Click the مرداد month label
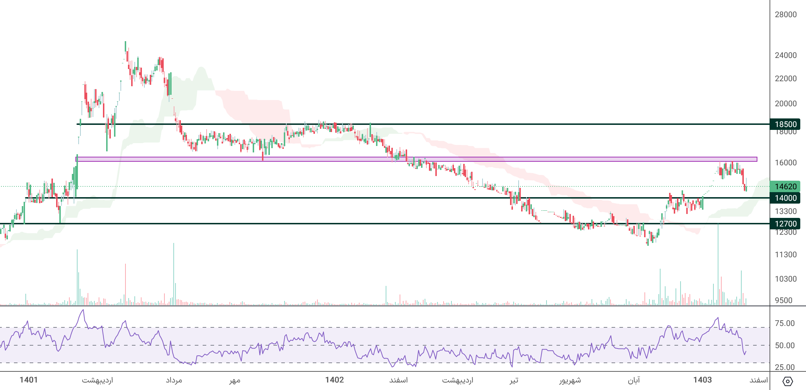This screenshot has height=390, width=806. [x=174, y=380]
